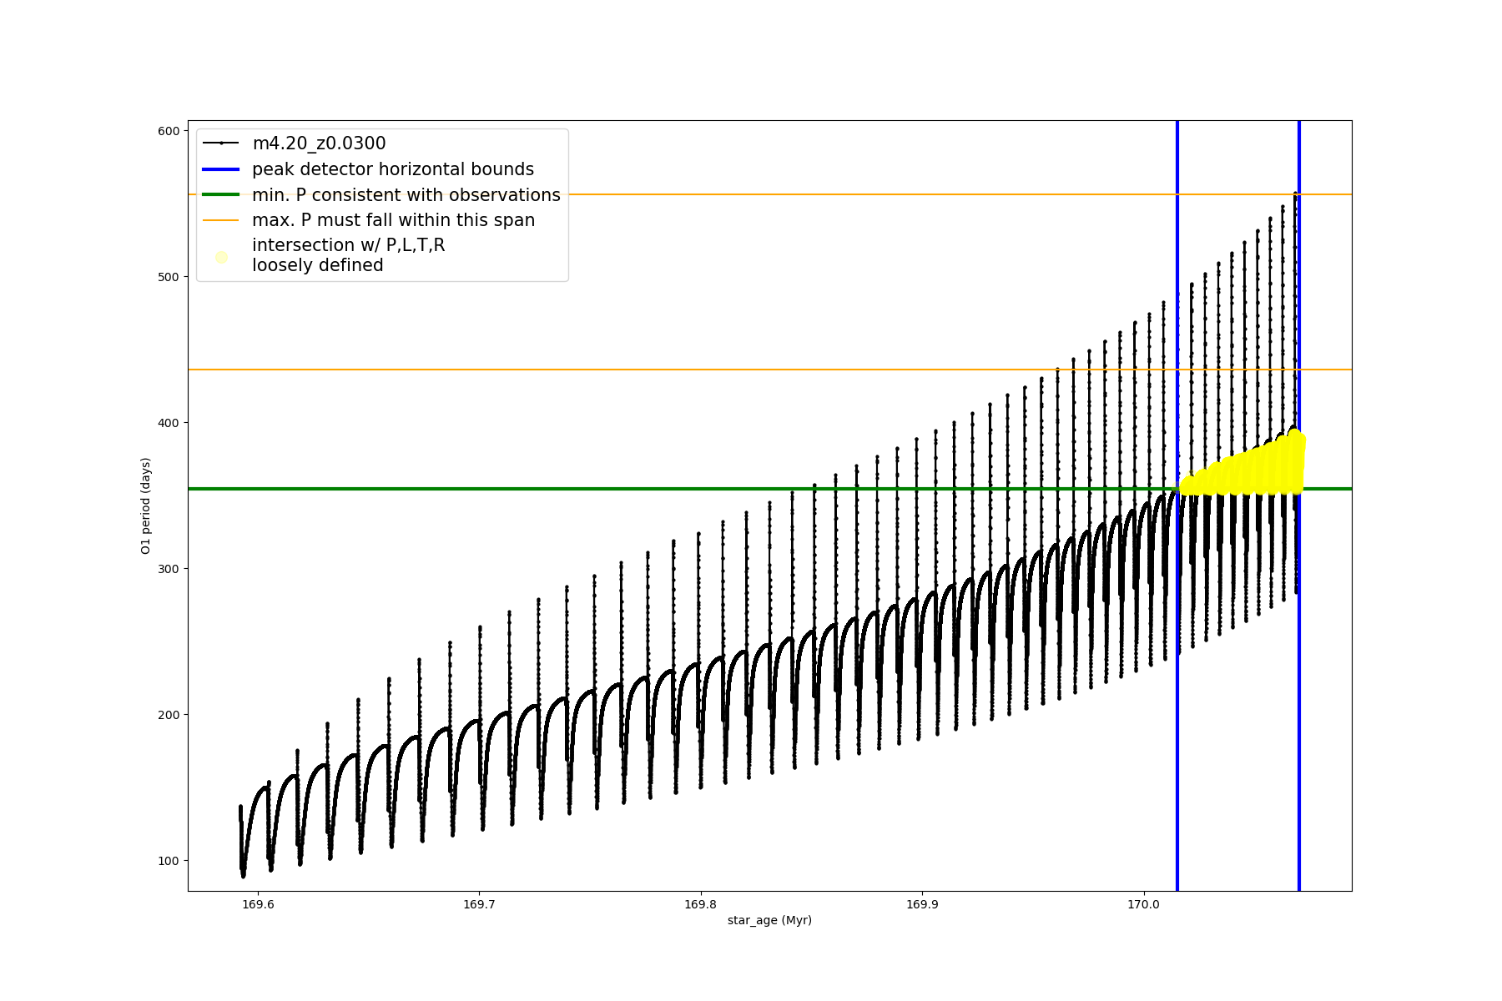Click the 100 y-axis tick label
Image resolution: width=1502 pixels, height=1001 pixels.
point(169,861)
